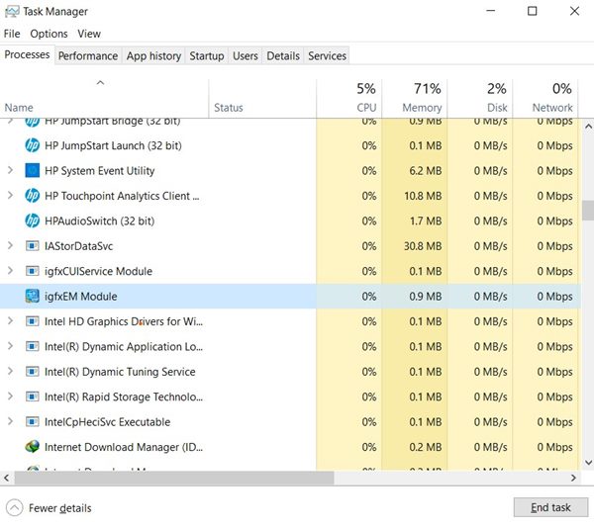Click the 1.7 MB memory value

click(x=425, y=220)
